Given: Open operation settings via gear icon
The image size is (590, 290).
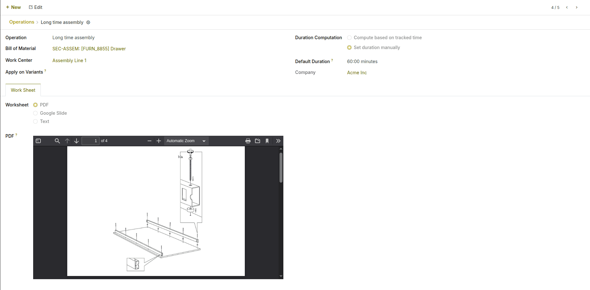Looking at the screenshot, I should (x=88, y=22).
